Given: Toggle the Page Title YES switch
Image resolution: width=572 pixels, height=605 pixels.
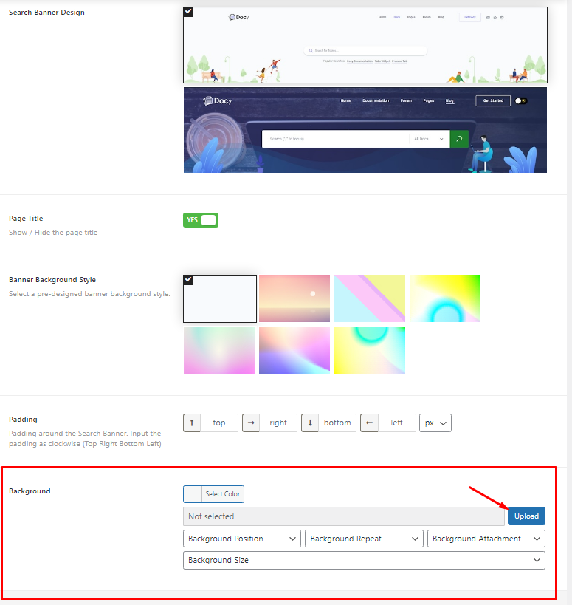Looking at the screenshot, I should 201,220.
